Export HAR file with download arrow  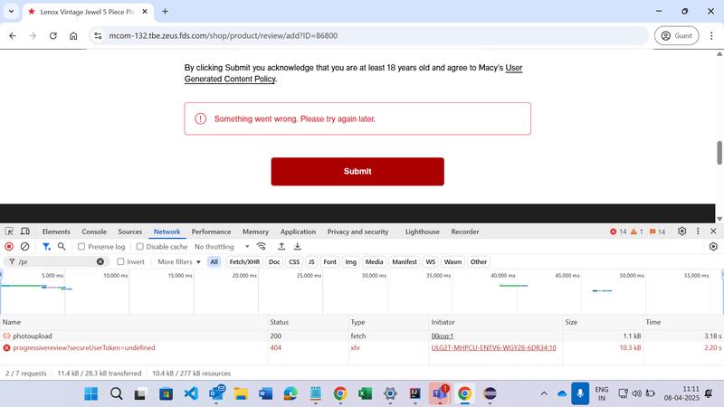[x=298, y=246]
